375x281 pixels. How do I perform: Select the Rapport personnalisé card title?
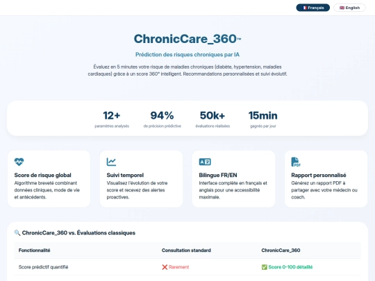click(319, 175)
